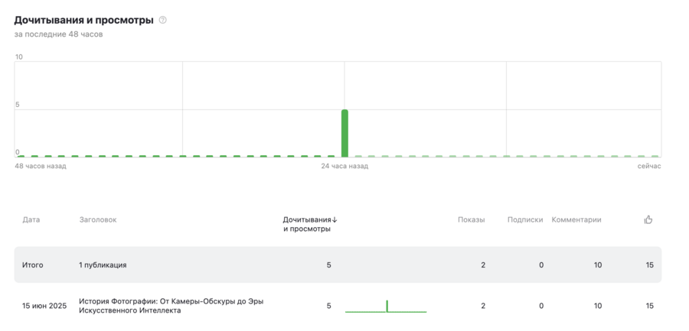Open the article История Фотографии
The image size is (689, 331).
(x=171, y=306)
